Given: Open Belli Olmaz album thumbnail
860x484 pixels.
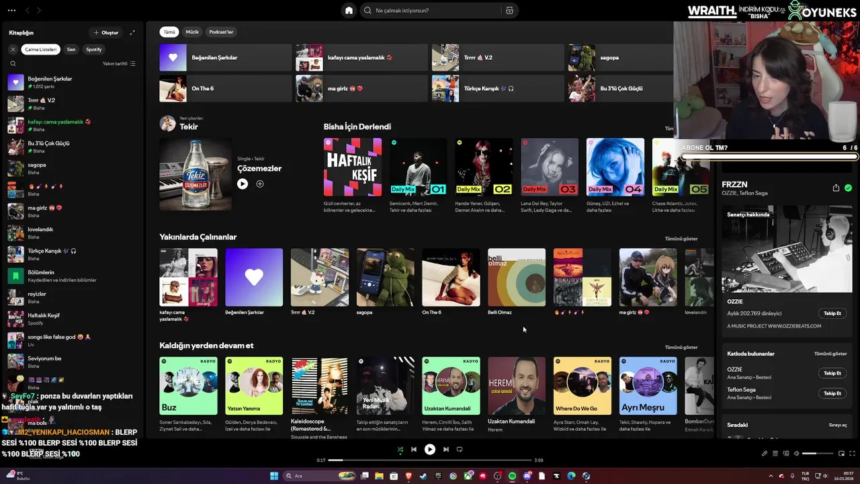Looking at the screenshot, I should (x=517, y=278).
